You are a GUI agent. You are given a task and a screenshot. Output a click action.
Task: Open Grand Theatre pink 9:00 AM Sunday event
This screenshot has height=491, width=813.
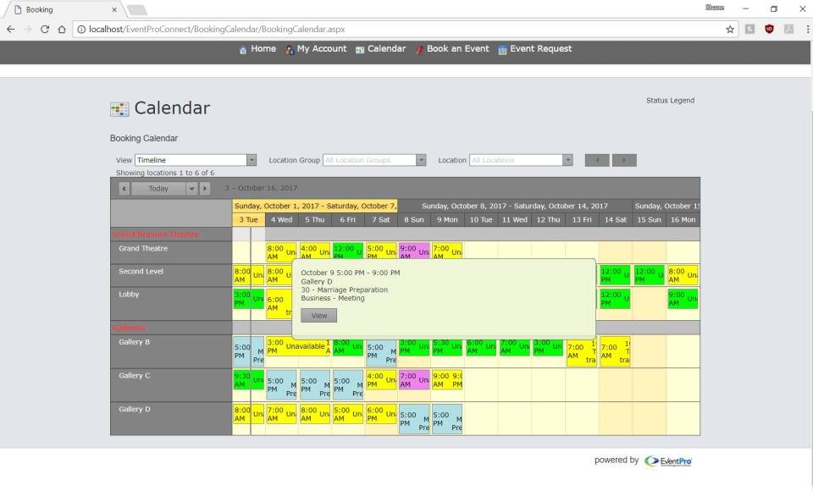414,251
